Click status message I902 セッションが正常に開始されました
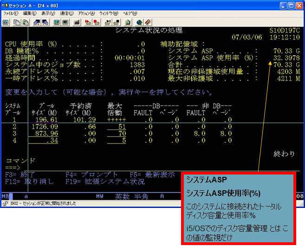Viewport: 305px width, 246px height. point(43,203)
